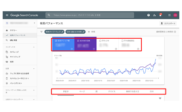Click the URL inspection search field
Viewport: 182px width, 112px height.
pos(90,15)
